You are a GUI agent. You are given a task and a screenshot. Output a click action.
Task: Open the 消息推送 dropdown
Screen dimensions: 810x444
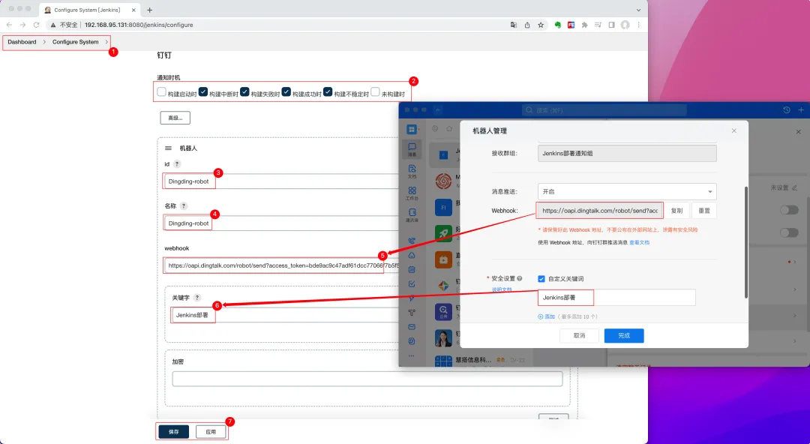tap(627, 191)
